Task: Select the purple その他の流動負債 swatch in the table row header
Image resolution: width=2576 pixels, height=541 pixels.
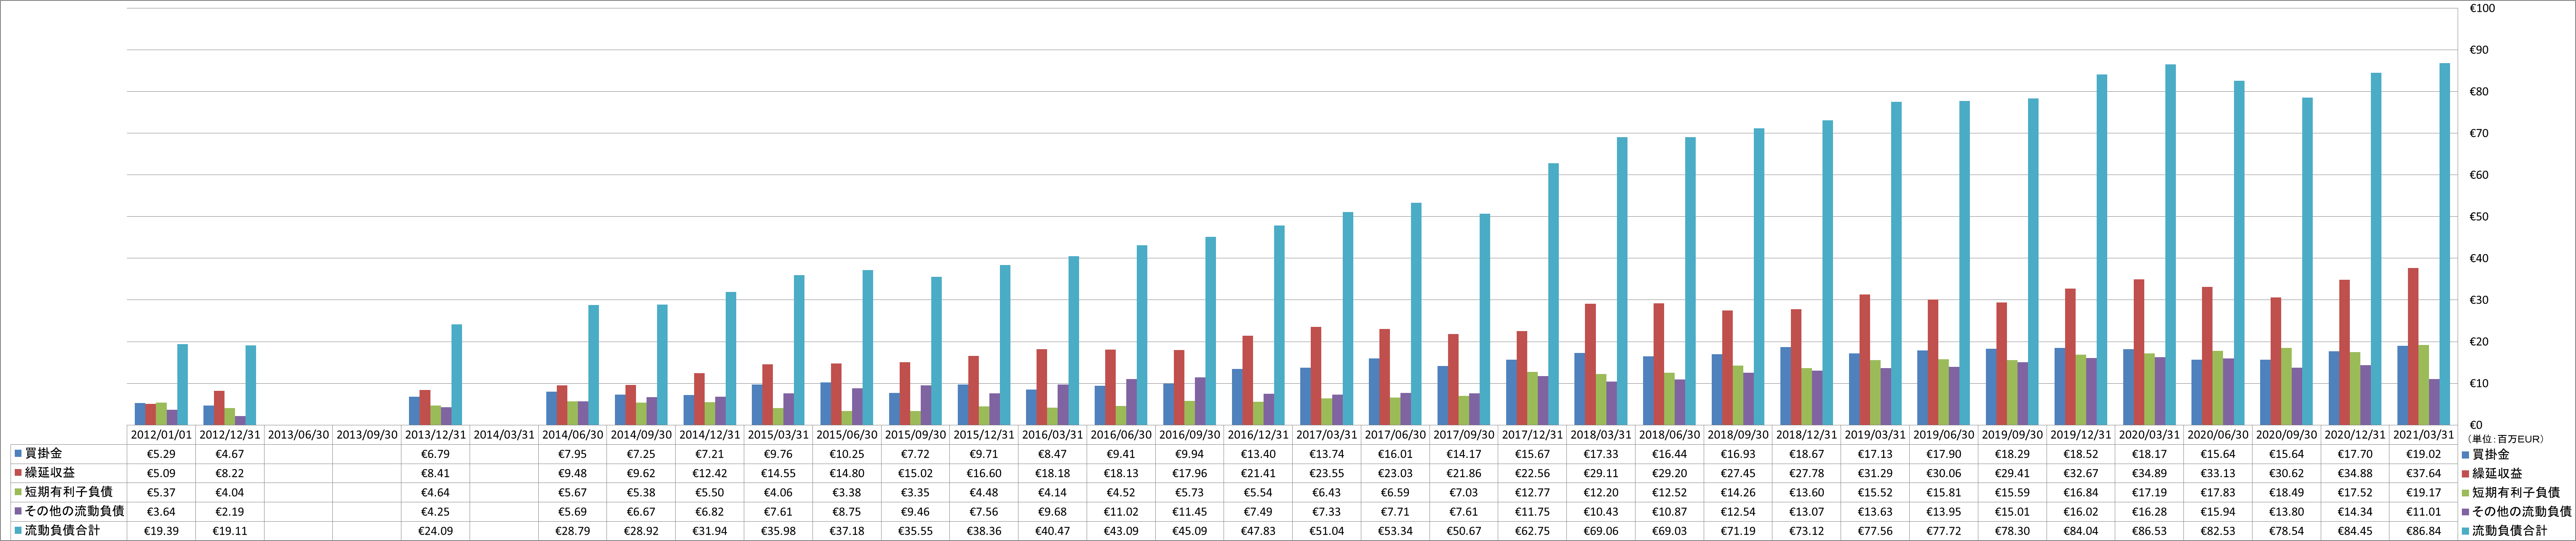Action: point(18,511)
